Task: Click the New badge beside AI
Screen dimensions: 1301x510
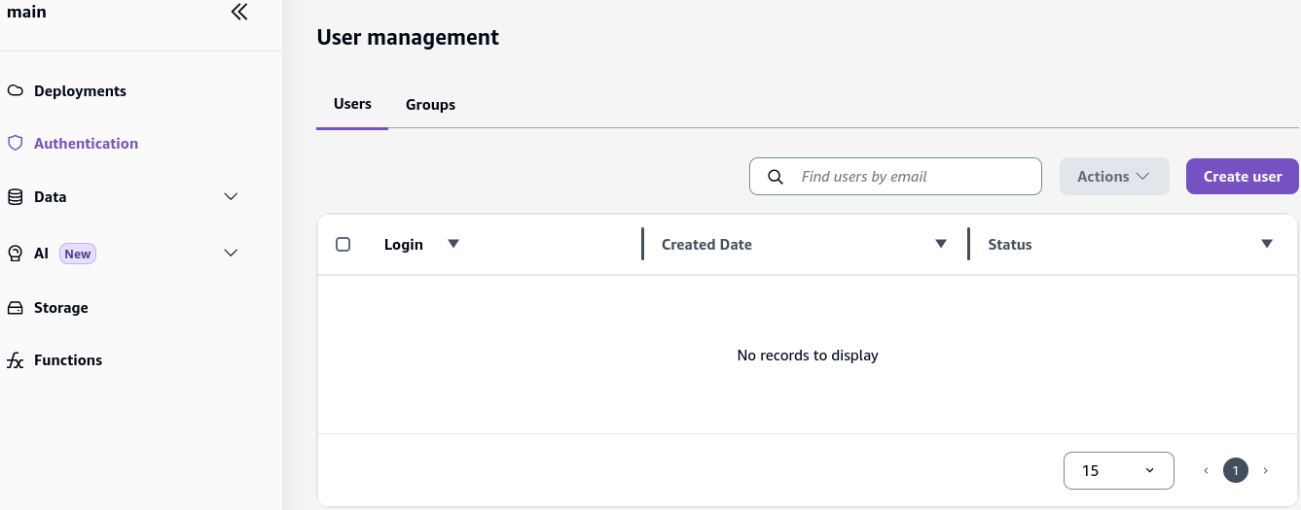Action: (x=78, y=254)
